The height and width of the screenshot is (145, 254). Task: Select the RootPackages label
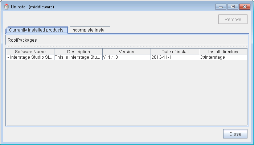[22, 40]
